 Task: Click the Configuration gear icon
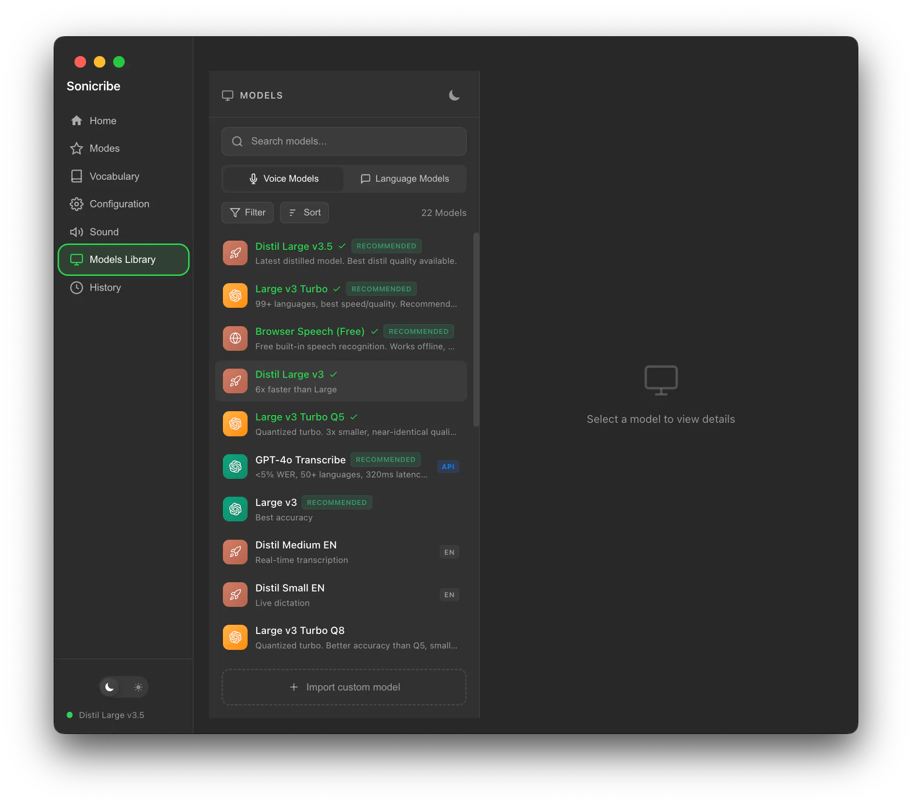coord(76,204)
